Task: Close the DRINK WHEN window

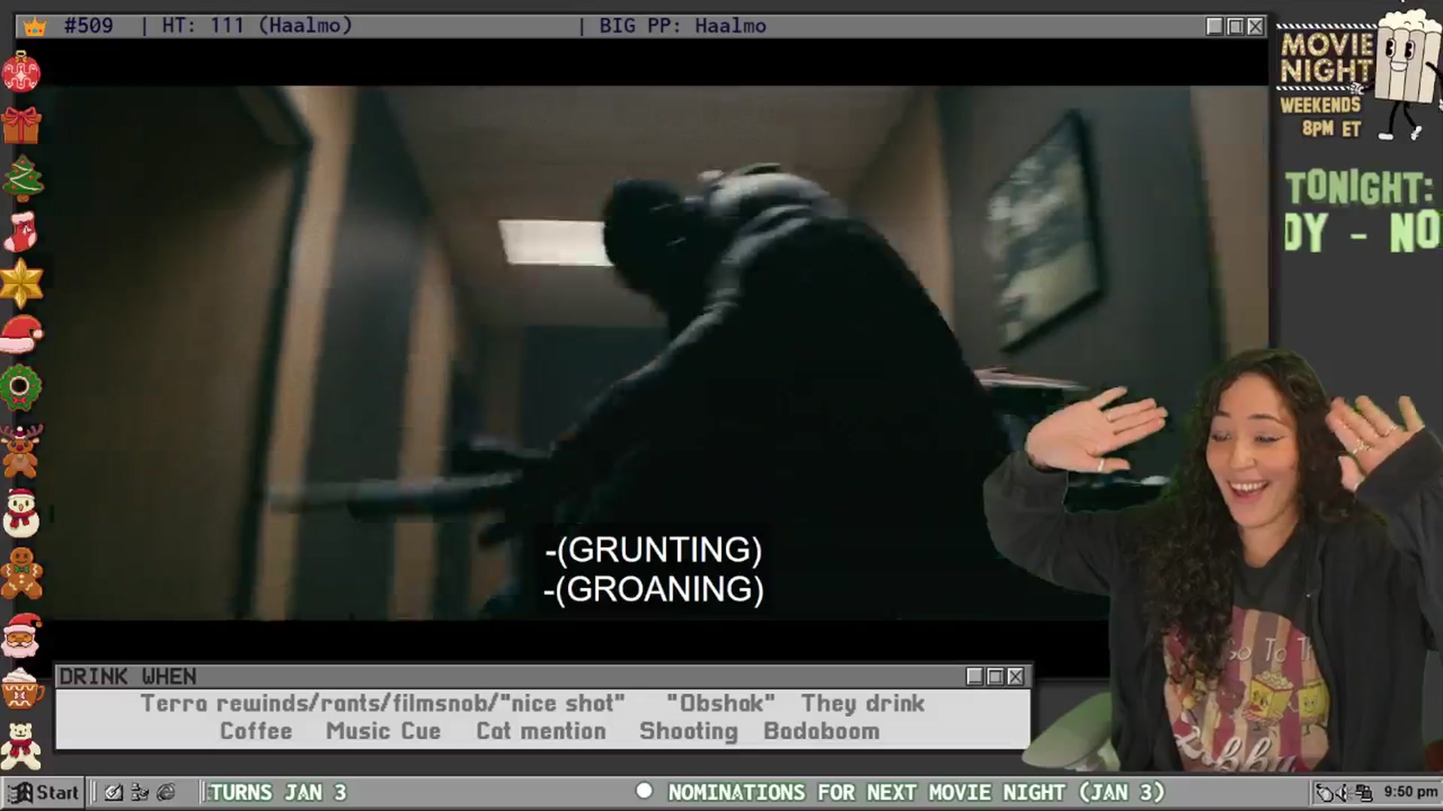Action: 1015,677
